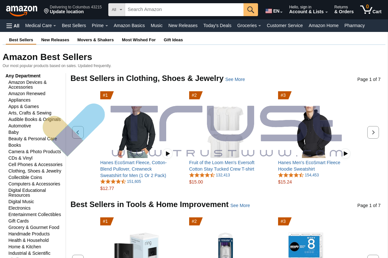
Task: Click the Amazon logo
Action: [x=22, y=11]
